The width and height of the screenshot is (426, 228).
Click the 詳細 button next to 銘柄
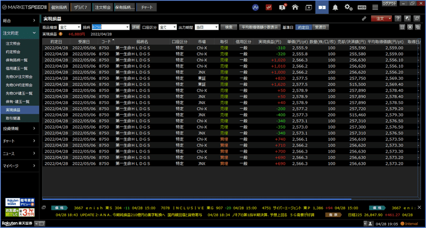136,28
